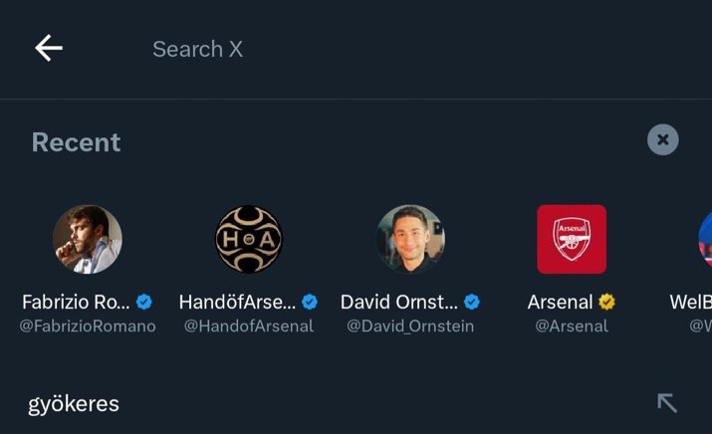Open David Ornstein's profile photo

[410, 239]
